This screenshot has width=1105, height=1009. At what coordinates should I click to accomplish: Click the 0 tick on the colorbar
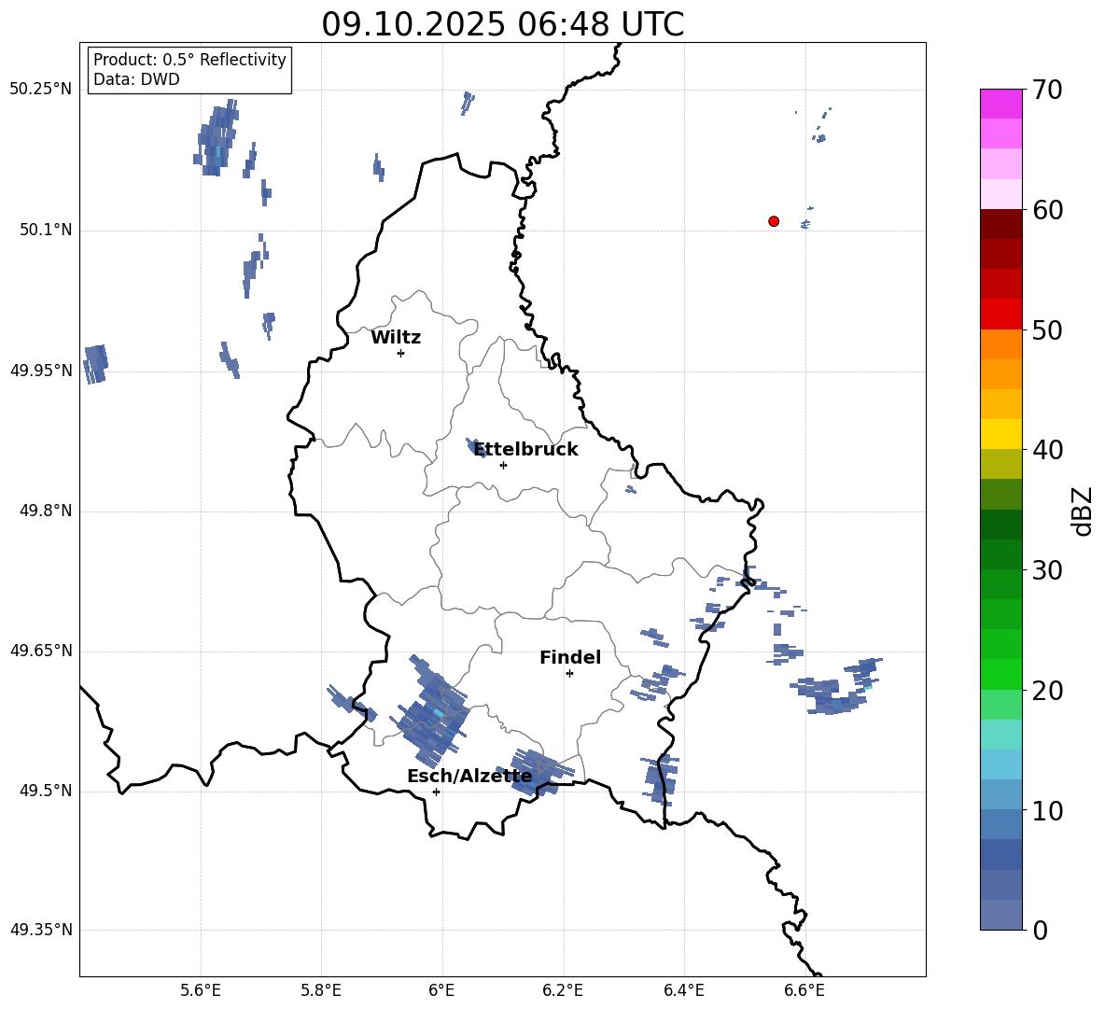click(1040, 930)
